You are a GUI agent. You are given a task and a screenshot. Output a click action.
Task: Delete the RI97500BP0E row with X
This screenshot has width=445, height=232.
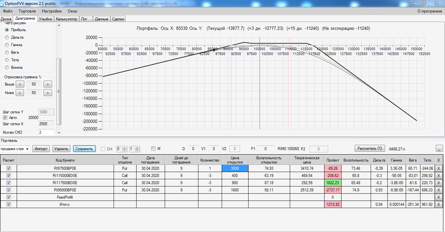439,168
